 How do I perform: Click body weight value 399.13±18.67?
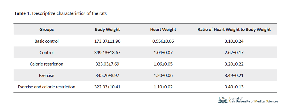pyautogui.click(x=107, y=52)
